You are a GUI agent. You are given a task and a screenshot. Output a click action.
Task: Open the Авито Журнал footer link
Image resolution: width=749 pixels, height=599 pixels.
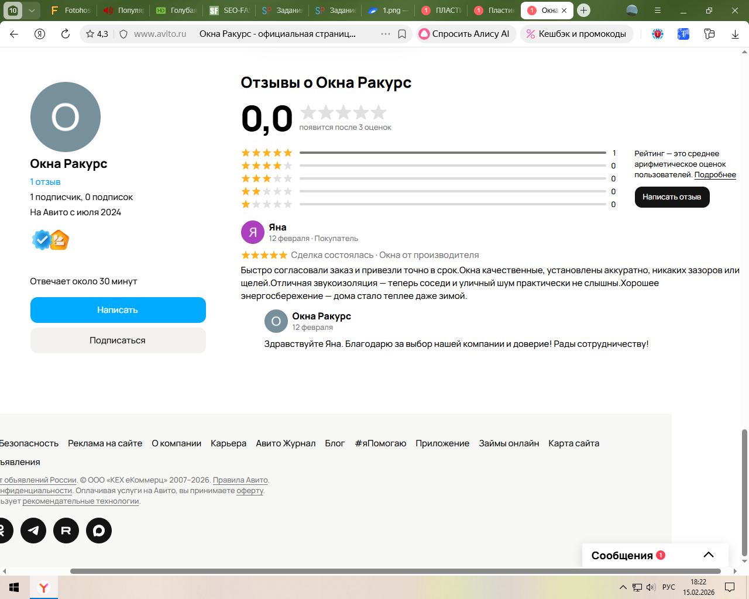pos(286,443)
